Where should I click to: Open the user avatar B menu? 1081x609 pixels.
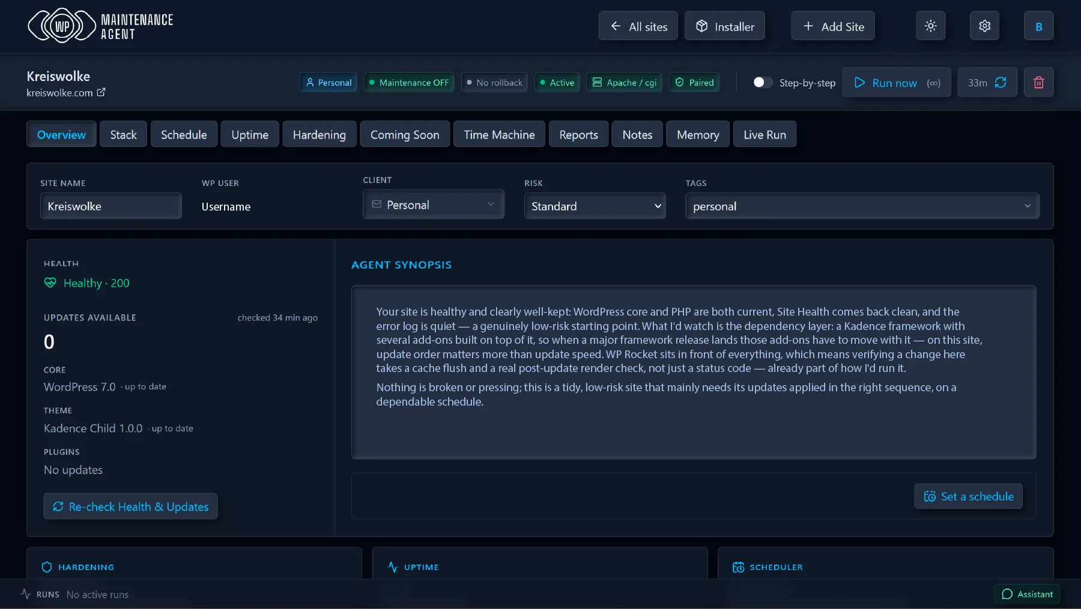click(x=1038, y=26)
